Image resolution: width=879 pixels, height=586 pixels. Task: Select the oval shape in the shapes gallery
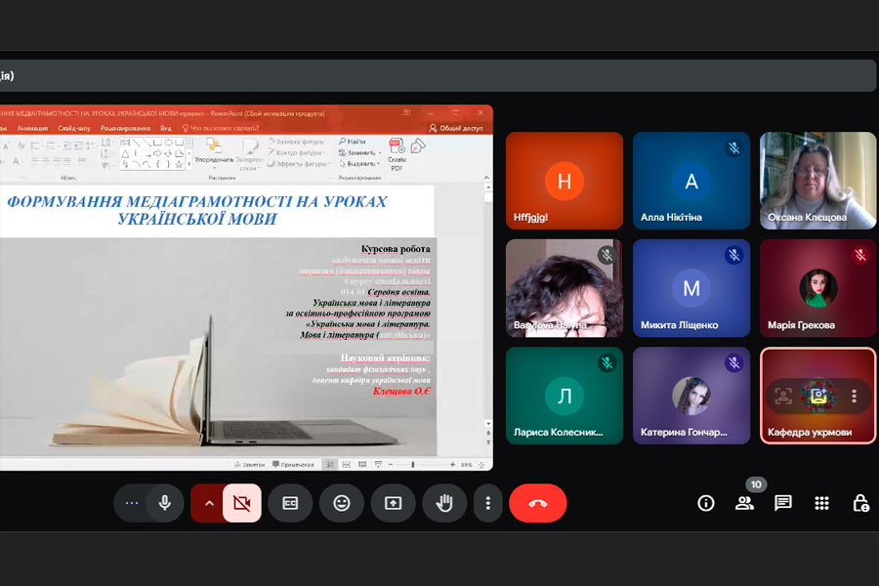point(168,143)
